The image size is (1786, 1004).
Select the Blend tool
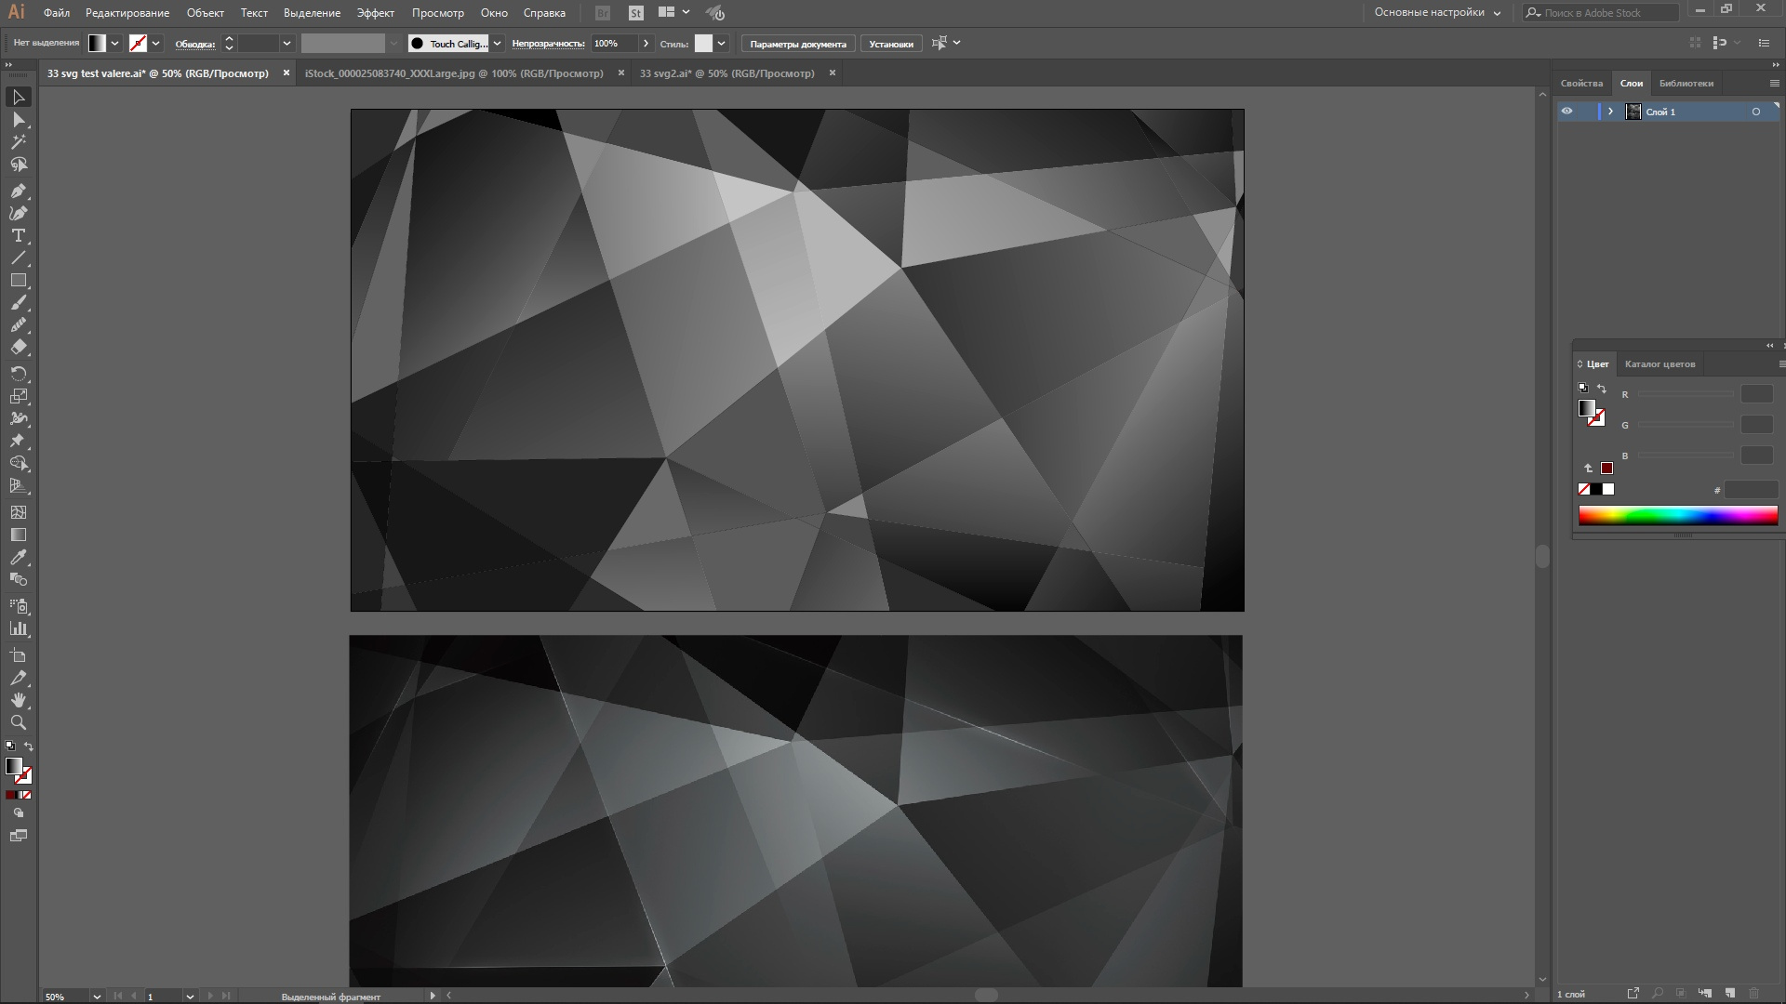(19, 579)
